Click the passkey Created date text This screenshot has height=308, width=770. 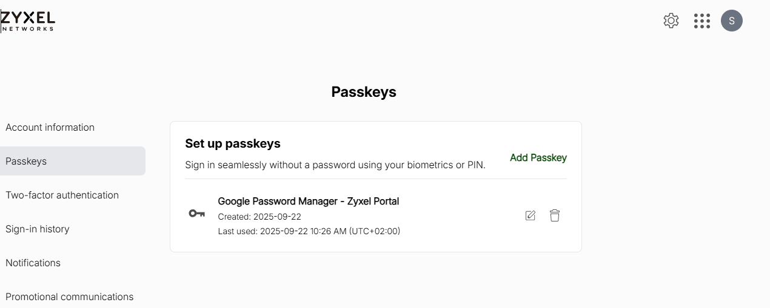(259, 217)
